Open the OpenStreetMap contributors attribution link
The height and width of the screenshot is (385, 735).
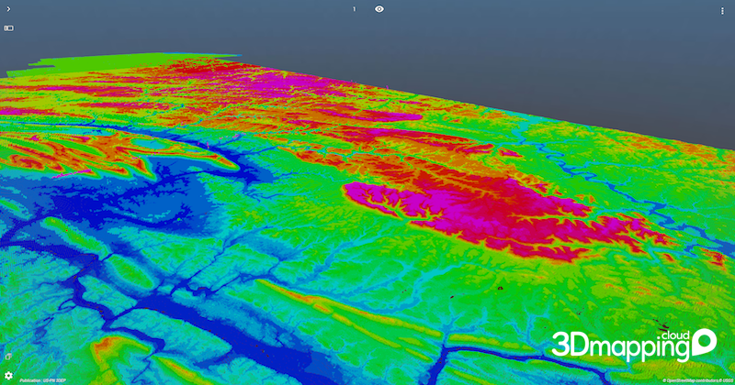pyautogui.click(x=685, y=379)
